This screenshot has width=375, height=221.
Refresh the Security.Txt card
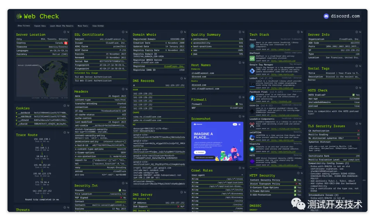tap(126, 183)
